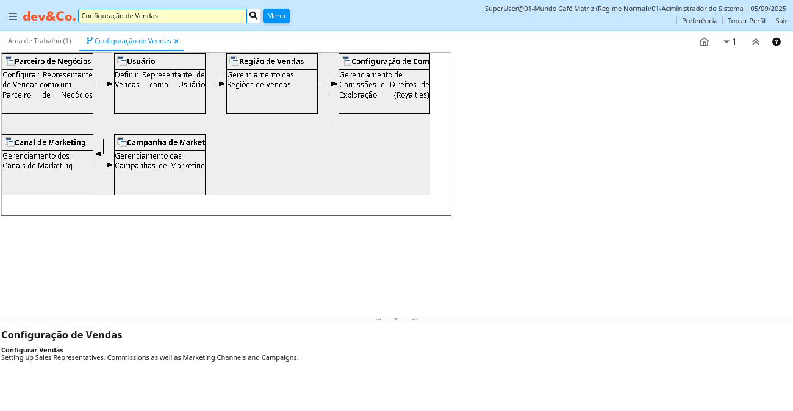Viewport: 793px width, 411px height.
Task: Open Usuário node window icon
Action: [122, 61]
